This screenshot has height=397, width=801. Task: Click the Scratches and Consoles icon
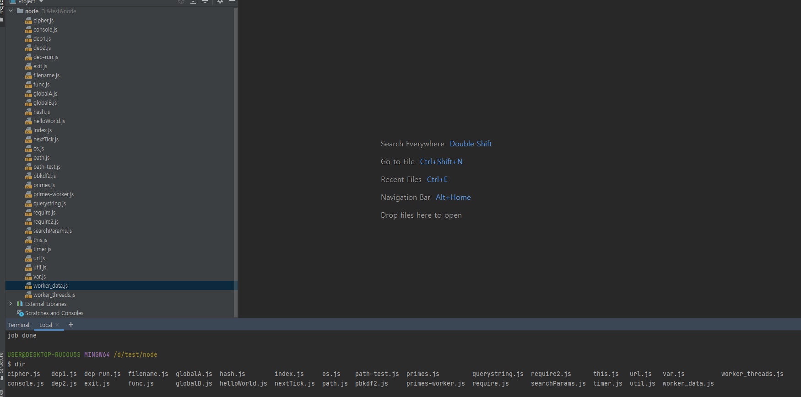[x=20, y=313]
